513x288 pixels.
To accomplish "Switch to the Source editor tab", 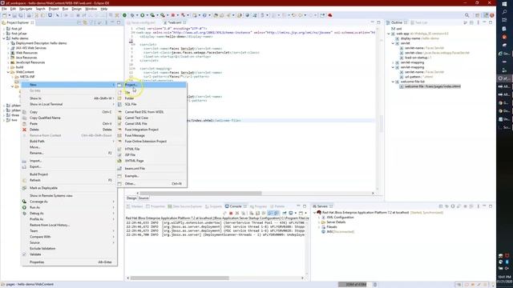I will click(x=143, y=198).
